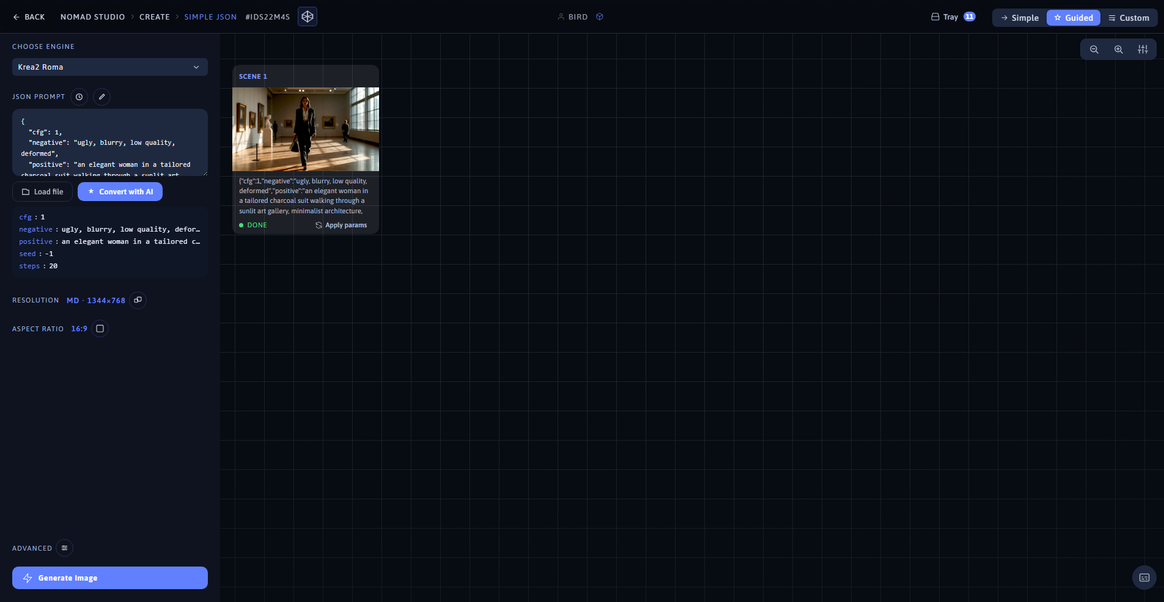Click the MD · 1344×768 resolution value

(96, 301)
